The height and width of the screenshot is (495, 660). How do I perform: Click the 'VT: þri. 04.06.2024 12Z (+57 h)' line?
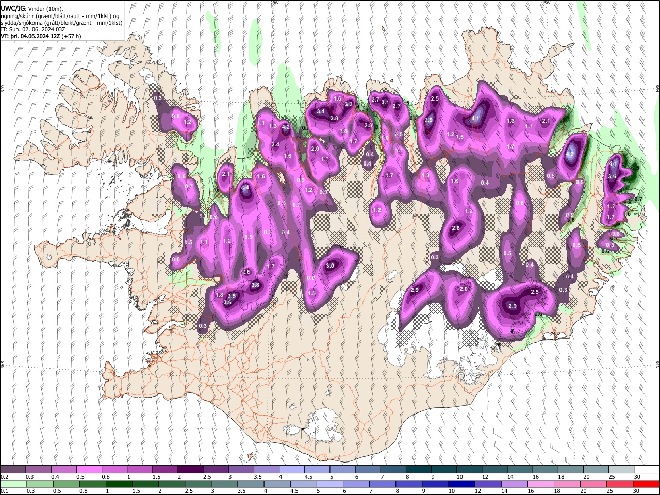point(41,36)
